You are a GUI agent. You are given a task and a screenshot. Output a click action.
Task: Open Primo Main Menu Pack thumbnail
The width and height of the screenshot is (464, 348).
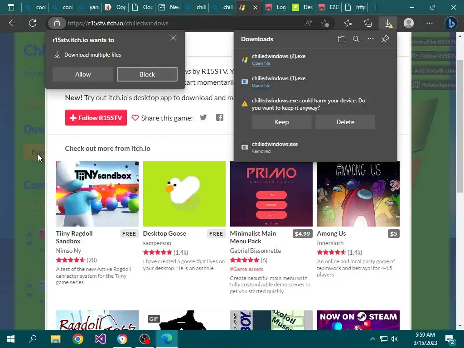[x=271, y=194]
